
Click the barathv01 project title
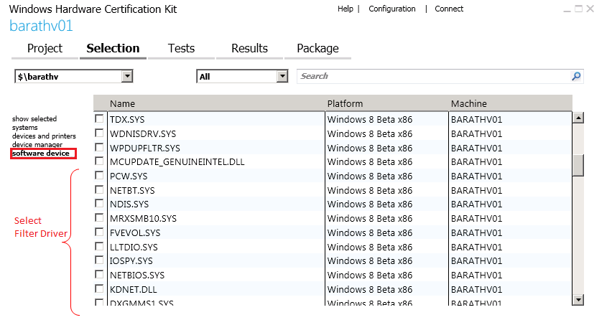coord(41,26)
